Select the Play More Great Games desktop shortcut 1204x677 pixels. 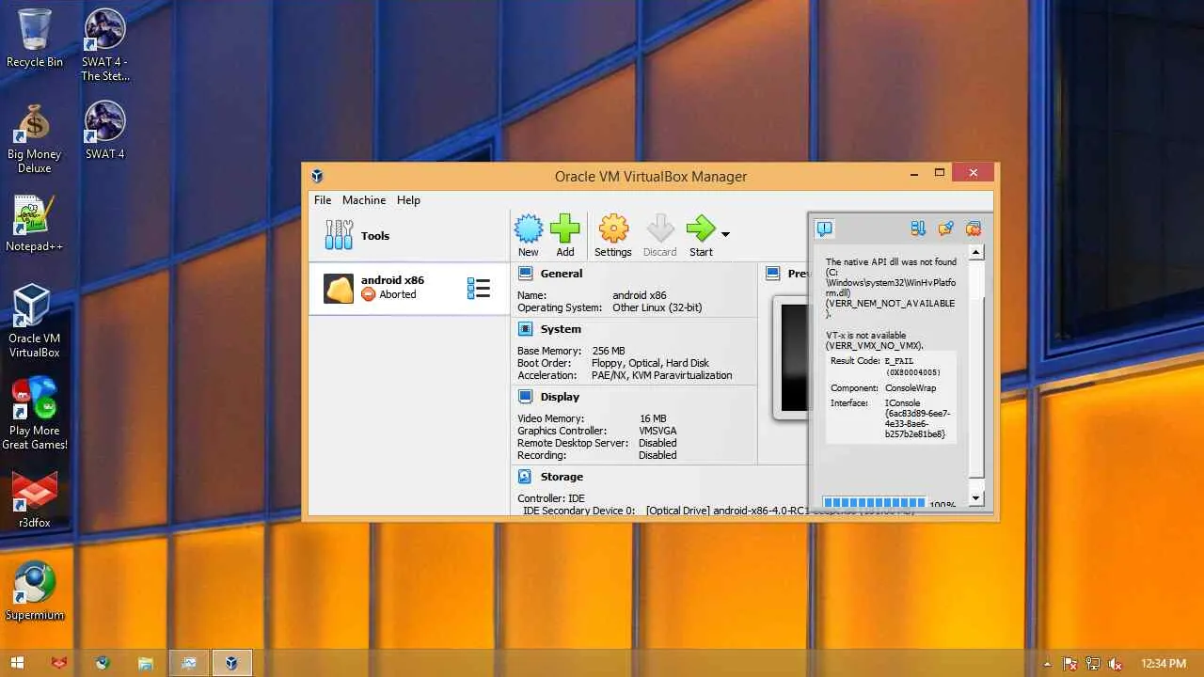pos(35,414)
